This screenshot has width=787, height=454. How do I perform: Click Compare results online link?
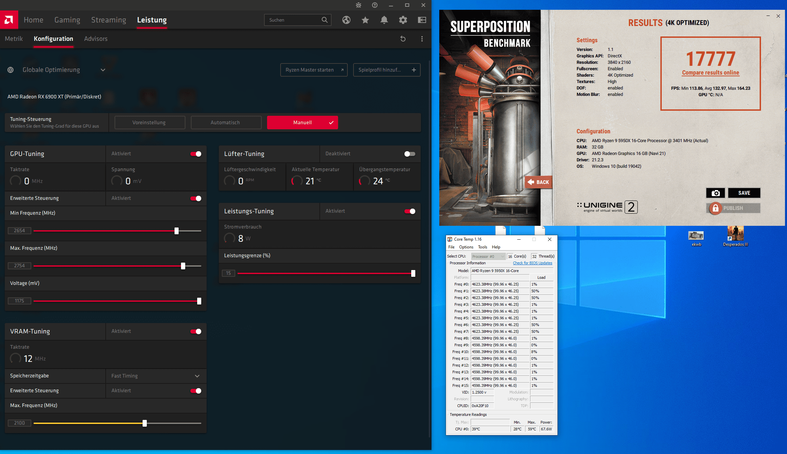[x=710, y=73]
